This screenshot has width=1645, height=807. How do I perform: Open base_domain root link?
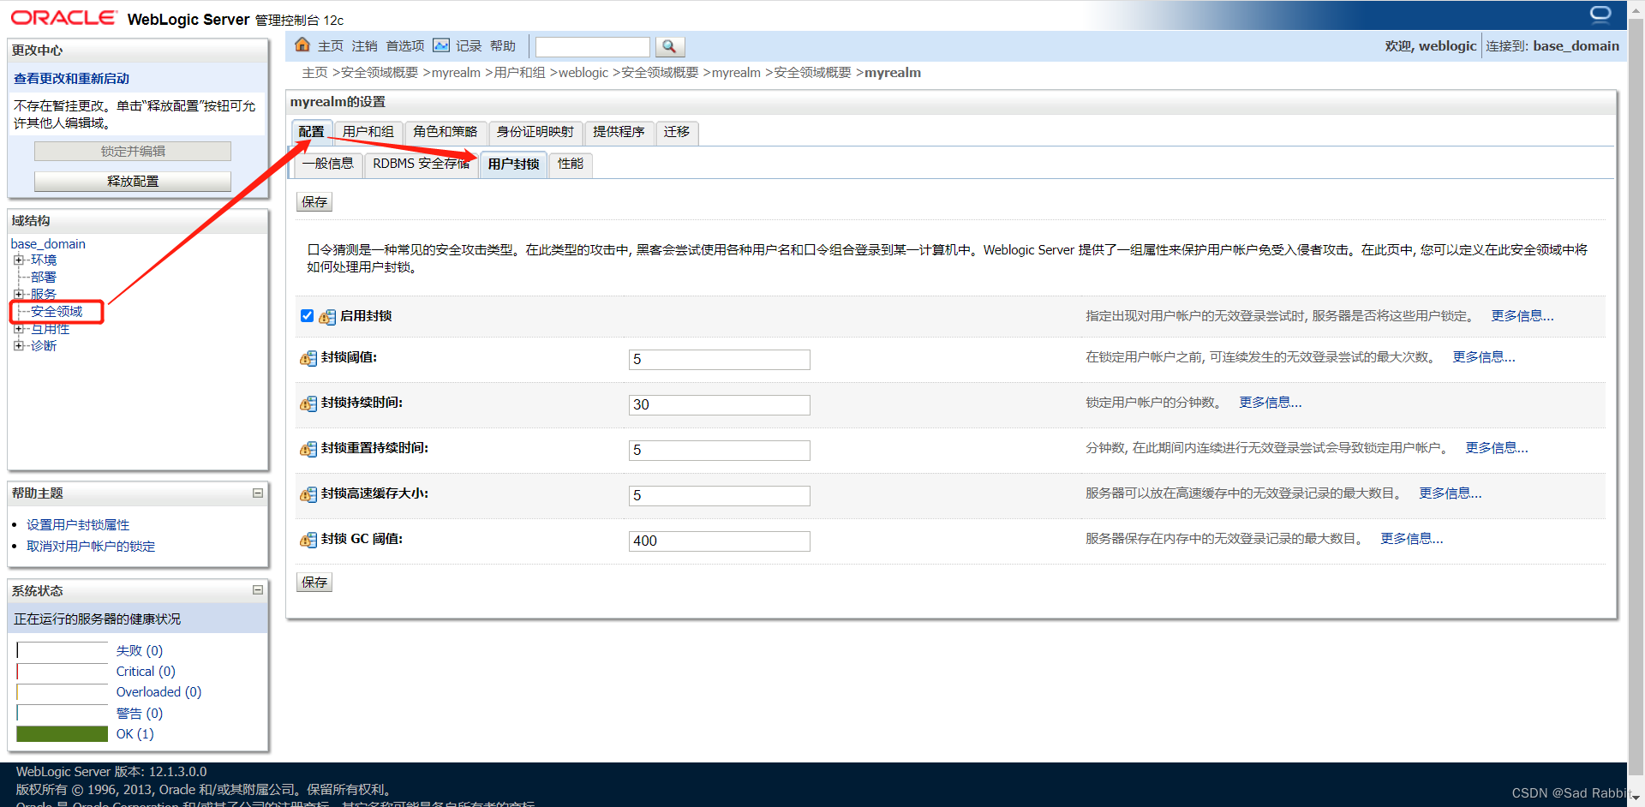pyautogui.click(x=48, y=243)
